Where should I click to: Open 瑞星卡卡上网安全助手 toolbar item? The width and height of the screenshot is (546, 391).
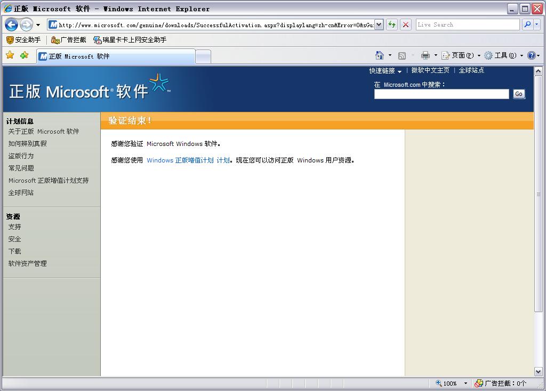[130, 40]
